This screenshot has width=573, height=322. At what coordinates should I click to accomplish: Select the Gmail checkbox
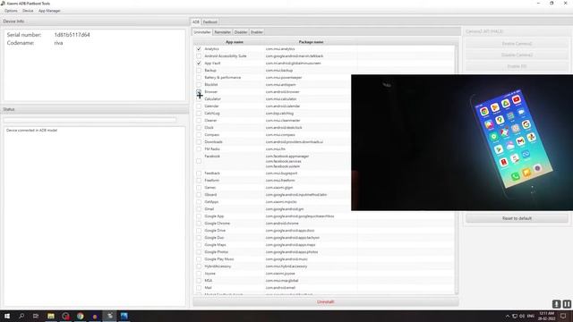[x=199, y=209]
